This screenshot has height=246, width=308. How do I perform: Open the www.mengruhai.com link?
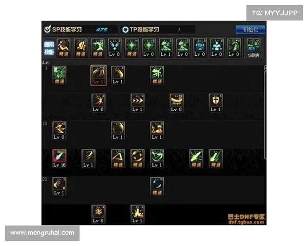(42, 233)
